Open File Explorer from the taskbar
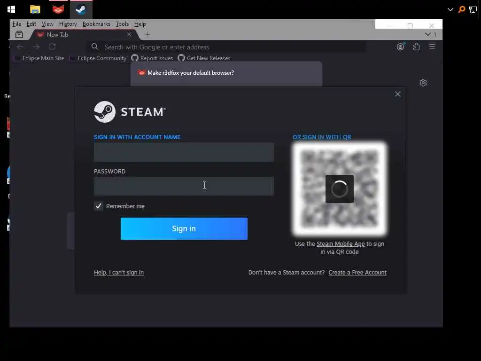This screenshot has height=361, width=481. 35,9
